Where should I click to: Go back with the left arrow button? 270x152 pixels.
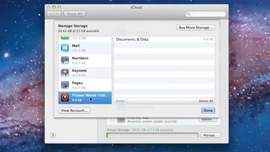pyautogui.click(x=51, y=14)
